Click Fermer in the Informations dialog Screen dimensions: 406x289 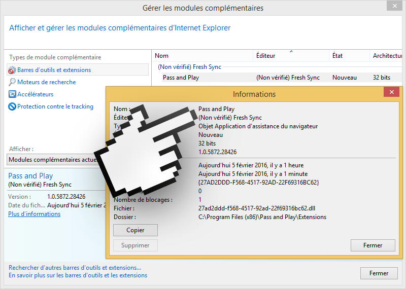[373, 245]
